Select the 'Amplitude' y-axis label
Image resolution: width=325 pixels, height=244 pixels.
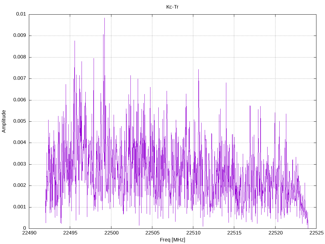pos(4,121)
